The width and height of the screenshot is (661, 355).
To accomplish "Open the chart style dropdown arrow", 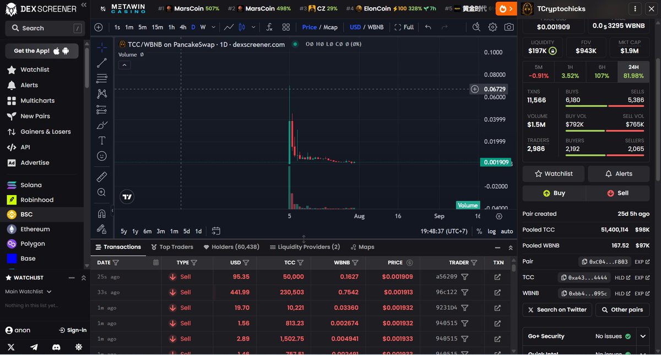I will 253,27.
